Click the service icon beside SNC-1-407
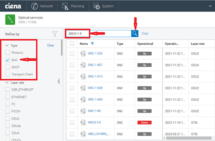Screen dimensions: 215x141 (x=83, y=65)
